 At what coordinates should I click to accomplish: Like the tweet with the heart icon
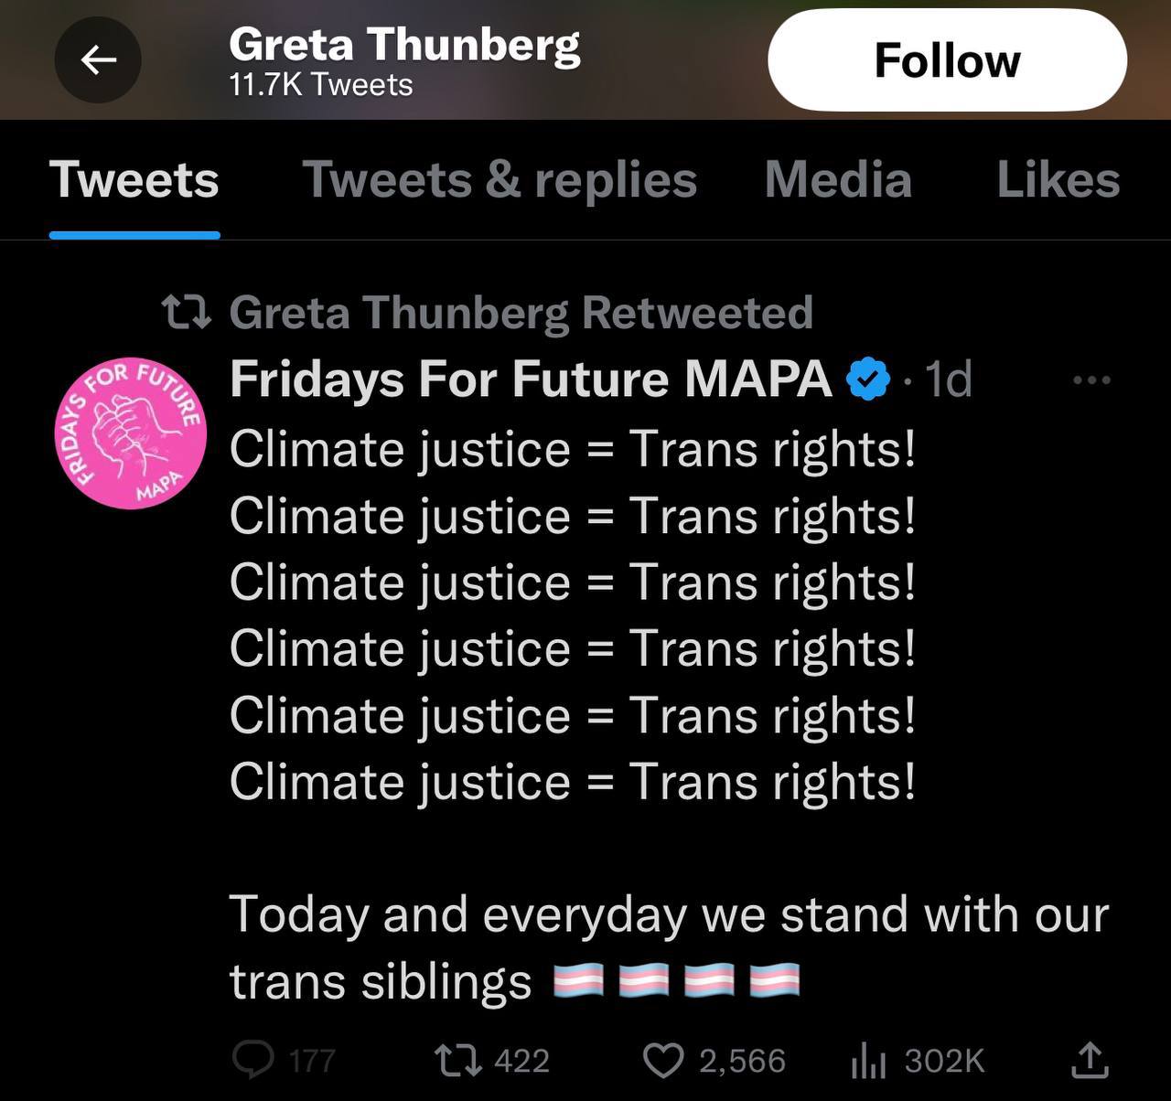pos(663,1060)
